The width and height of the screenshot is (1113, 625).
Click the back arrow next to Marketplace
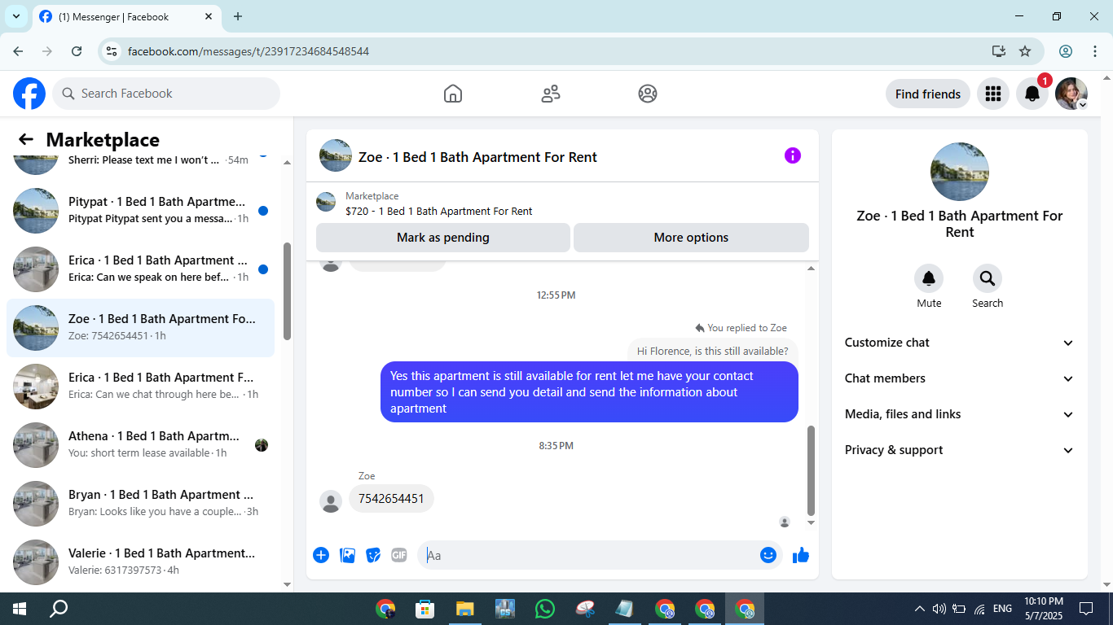point(26,139)
